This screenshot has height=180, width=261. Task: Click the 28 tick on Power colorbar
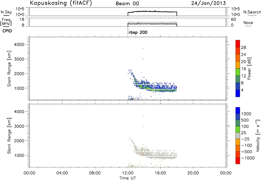point(243,47)
